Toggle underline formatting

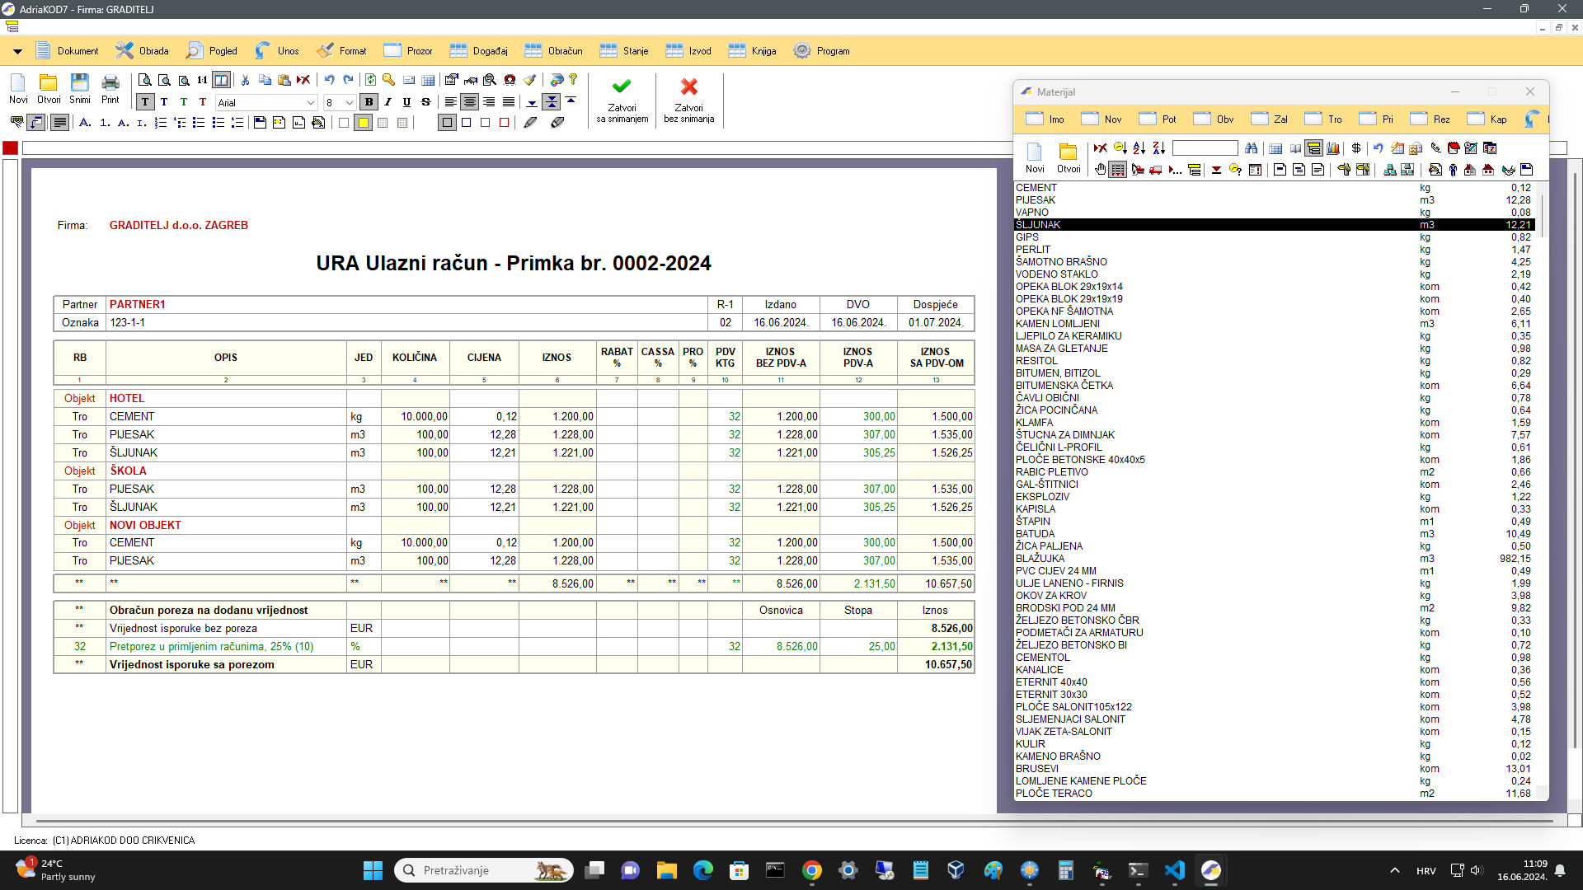tap(406, 102)
